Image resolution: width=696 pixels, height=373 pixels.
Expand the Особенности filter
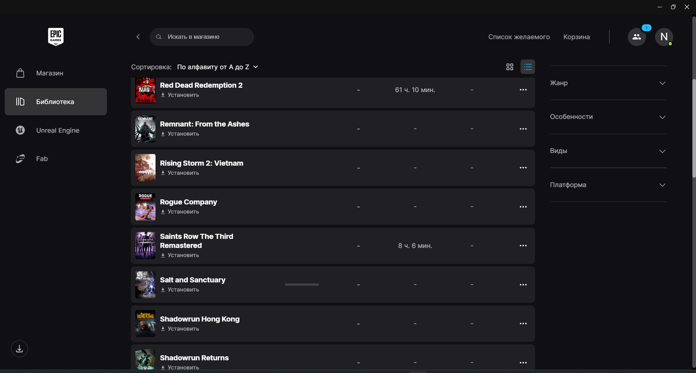(608, 117)
